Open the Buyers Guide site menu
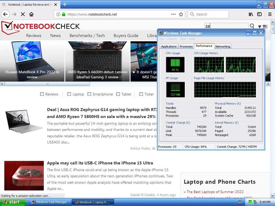Viewport: 275px width, 206px height. pyautogui.click(x=126, y=36)
